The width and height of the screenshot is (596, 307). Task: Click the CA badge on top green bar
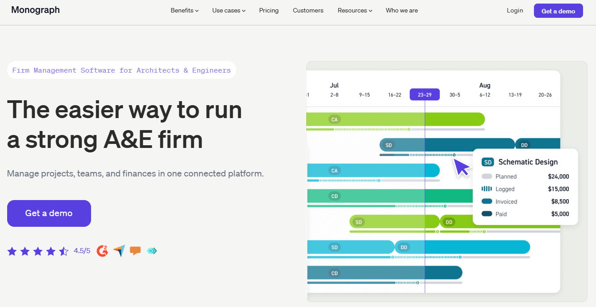(334, 119)
